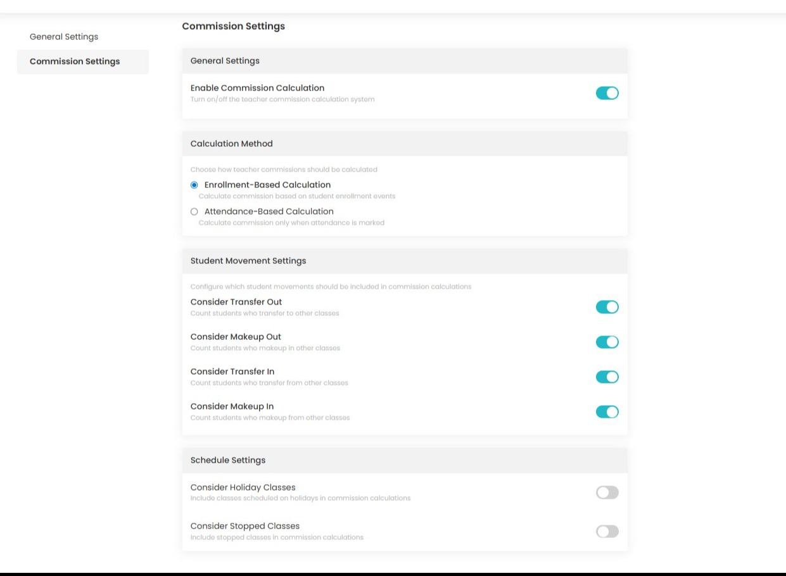Screen dimensions: 786x576
Task: Click the "Configure which student movements" description
Action: 331,287
